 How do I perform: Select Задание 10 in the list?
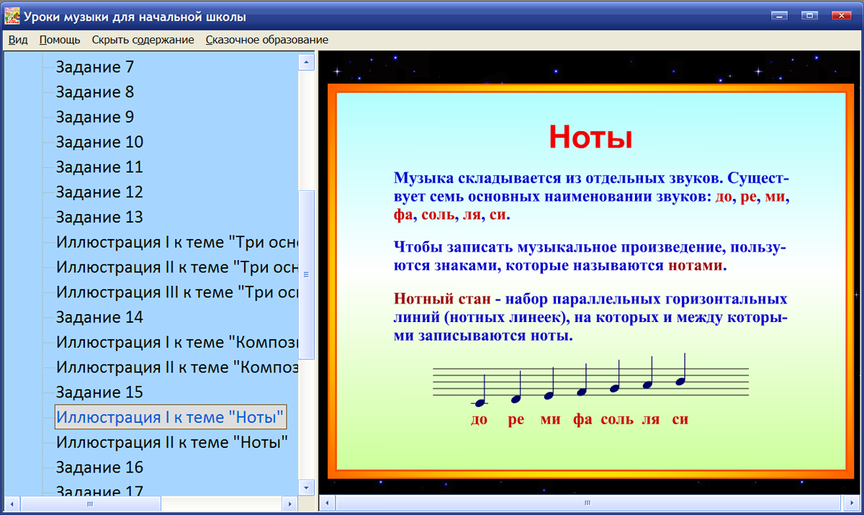(98, 142)
